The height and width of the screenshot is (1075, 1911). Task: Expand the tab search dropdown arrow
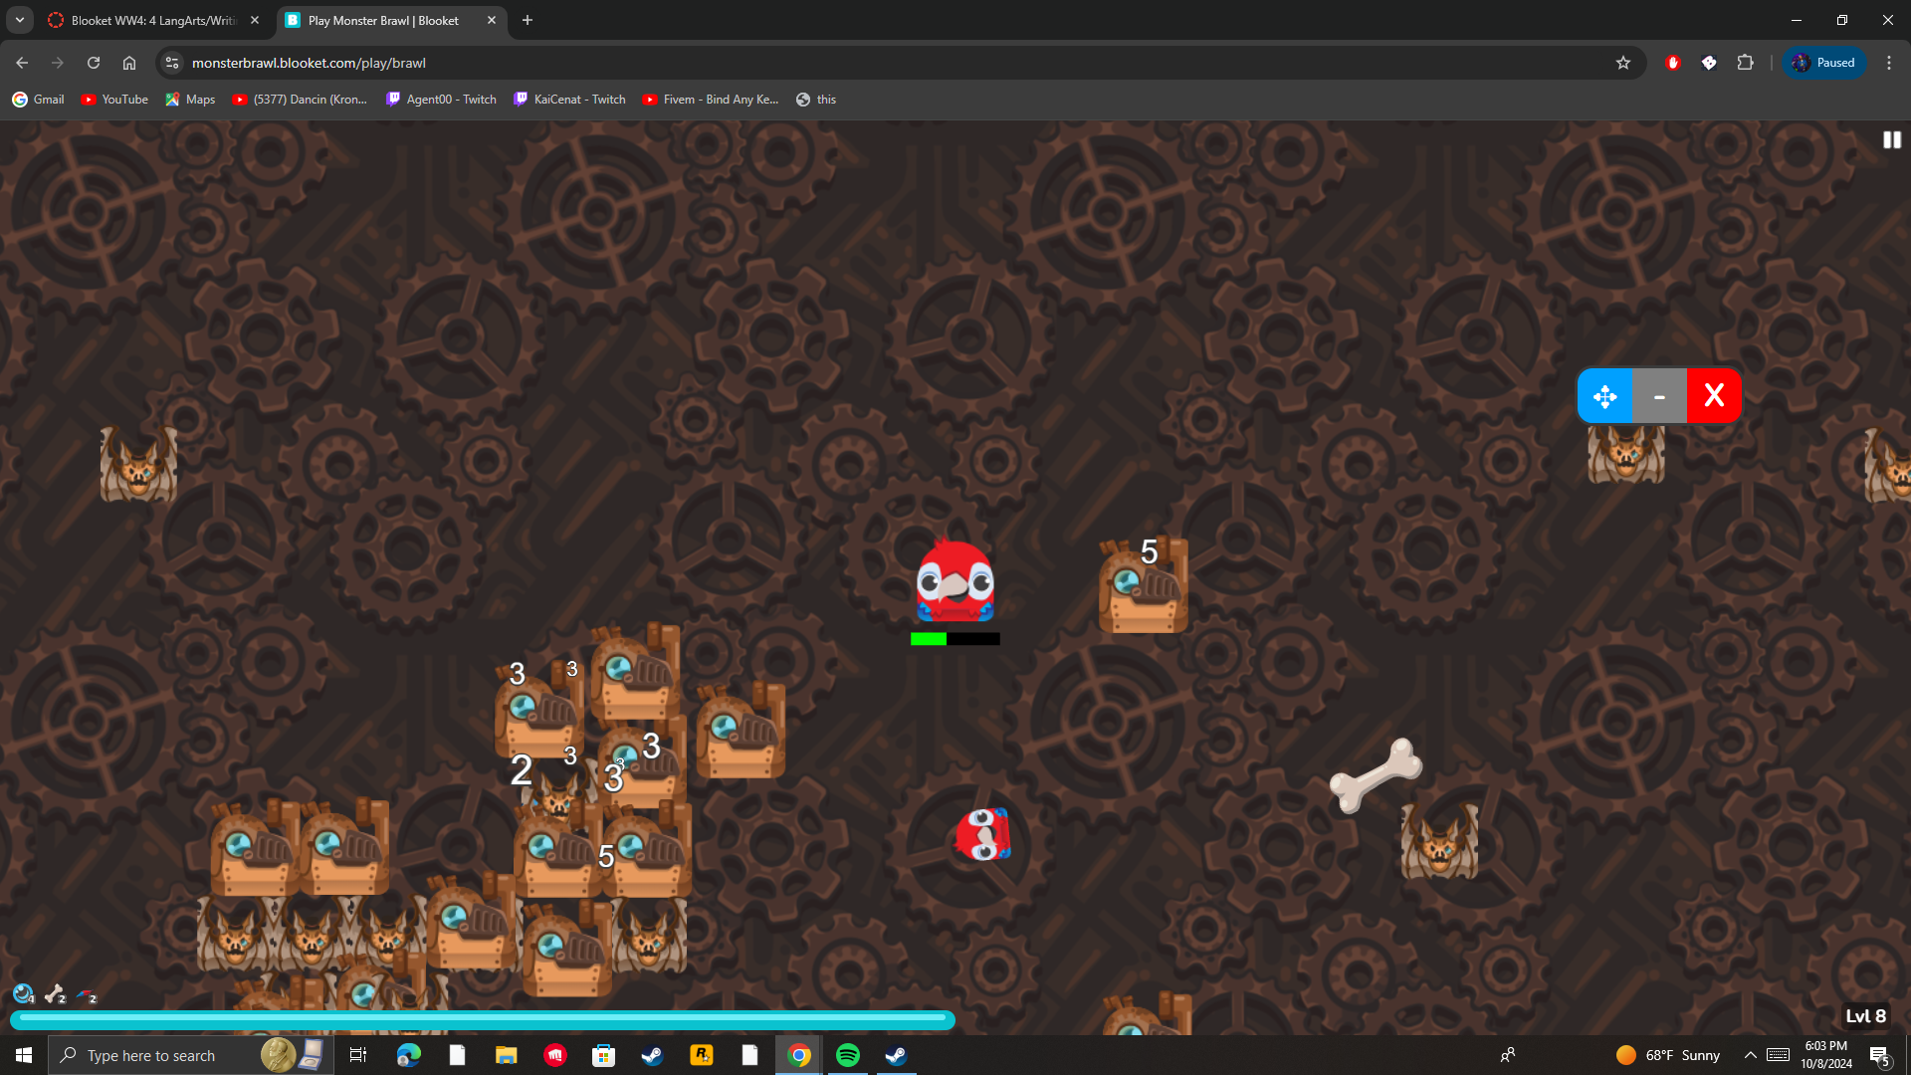click(x=20, y=20)
